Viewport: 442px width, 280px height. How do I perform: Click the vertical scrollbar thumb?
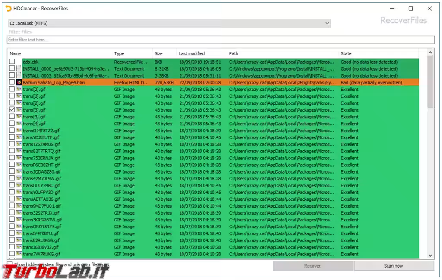tap(430, 82)
